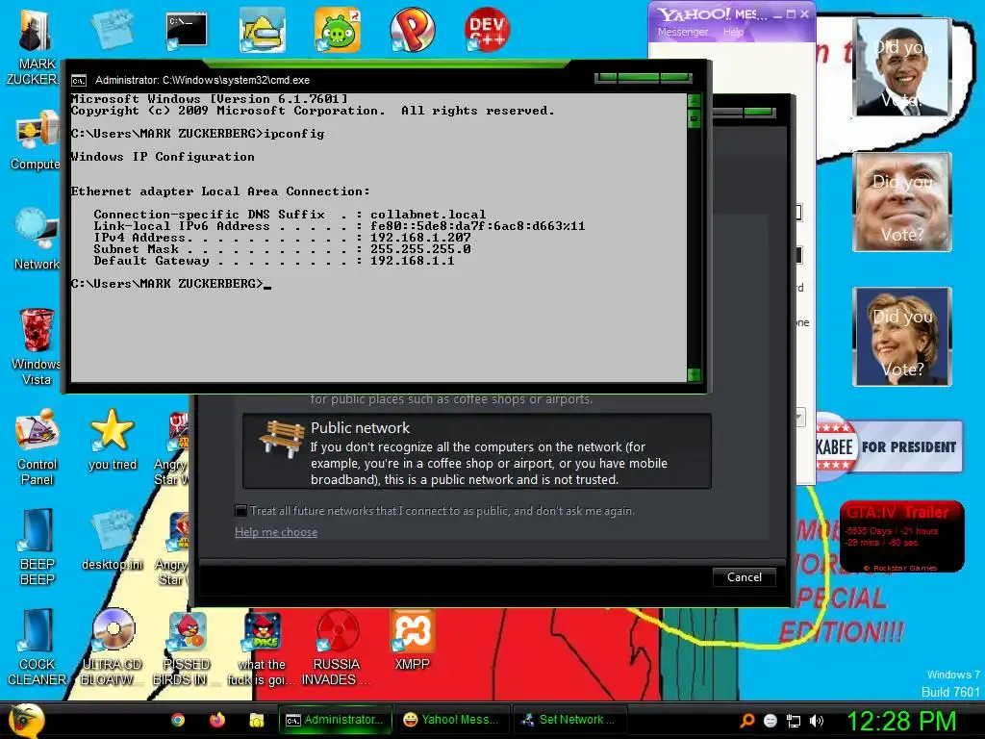Switch to Set Network... taskbar button
The width and height of the screenshot is (985, 739).
point(569,720)
